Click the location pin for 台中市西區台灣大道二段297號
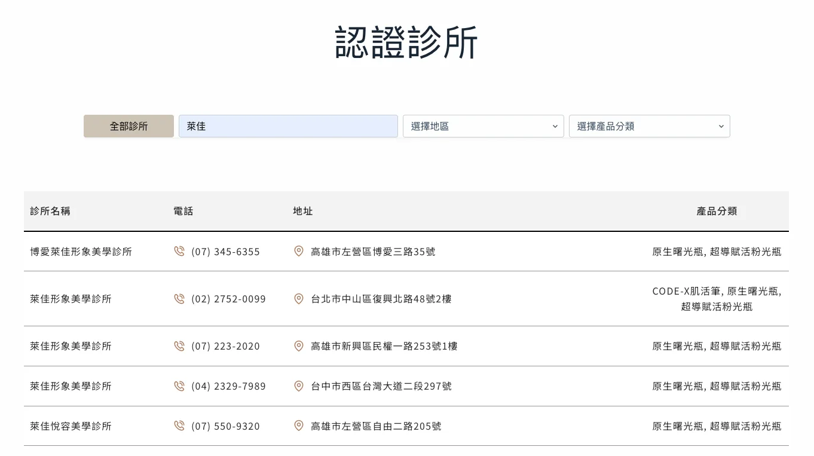 coord(299,386)
